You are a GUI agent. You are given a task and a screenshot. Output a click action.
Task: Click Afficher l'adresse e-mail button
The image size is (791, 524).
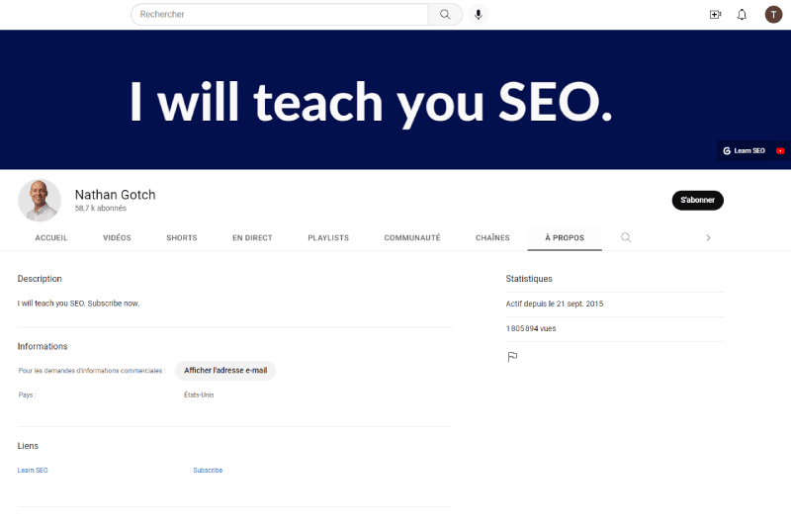(x=225, y=370)
